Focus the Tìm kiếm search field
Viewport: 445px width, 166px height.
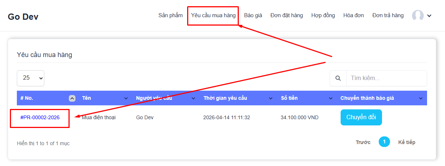pyautogui.click(x=386, y=78)
